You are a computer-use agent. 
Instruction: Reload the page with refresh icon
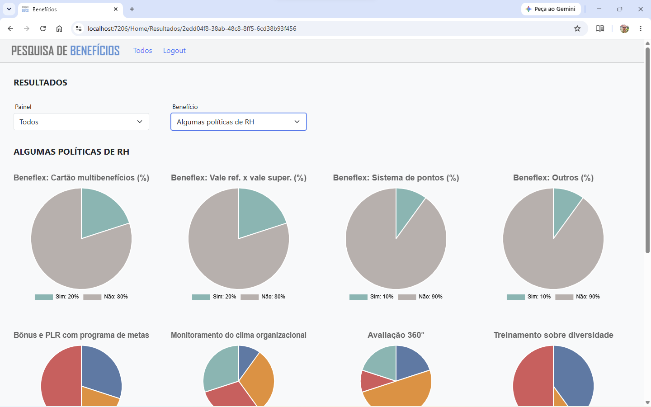point(43,28)
